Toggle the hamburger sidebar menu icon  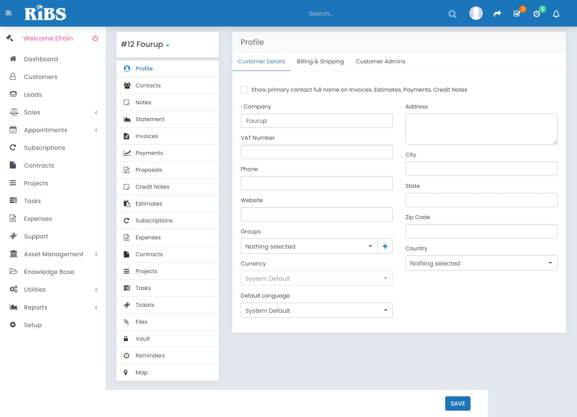(x=8, y=13)
